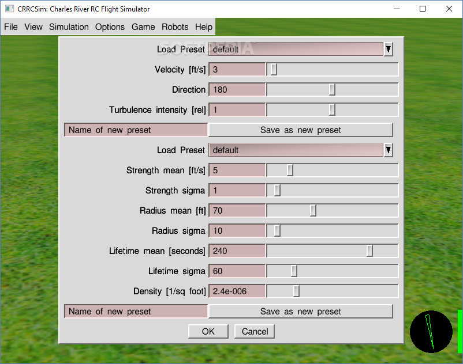This screenshot has height=364, width=463.
Task: Dismiss the dialog with Cancel
Action: point(255,332)
